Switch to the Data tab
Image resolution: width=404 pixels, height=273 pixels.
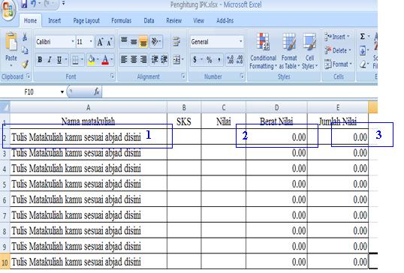coord(149,20)
